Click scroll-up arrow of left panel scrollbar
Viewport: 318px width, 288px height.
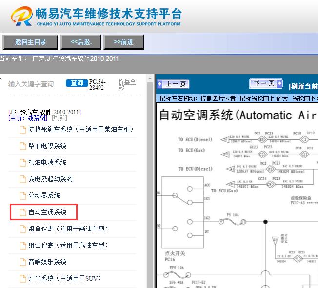pyautogui.click(x=150, y=78)
